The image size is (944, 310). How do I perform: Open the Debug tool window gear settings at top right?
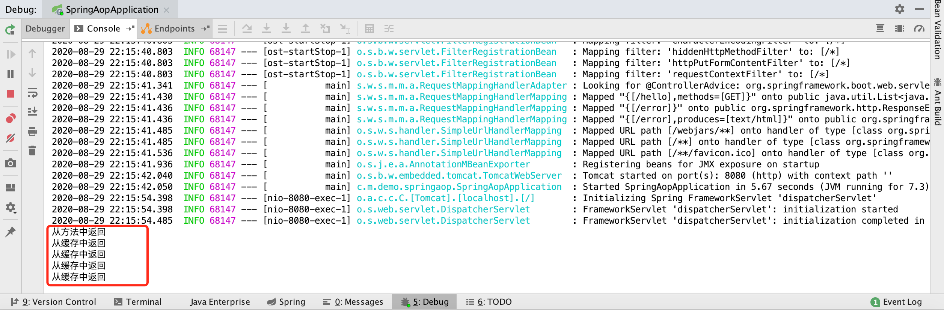pyautogui.click(x=900, y=9)
